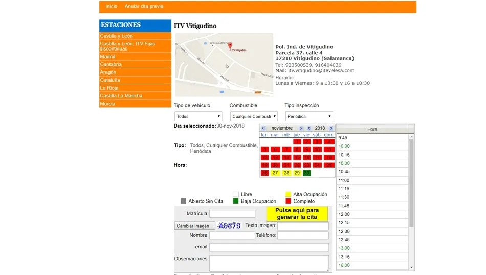486x275 pixels.
Task: Click next year arrow after 2018
Action: [x=332, y=128]
